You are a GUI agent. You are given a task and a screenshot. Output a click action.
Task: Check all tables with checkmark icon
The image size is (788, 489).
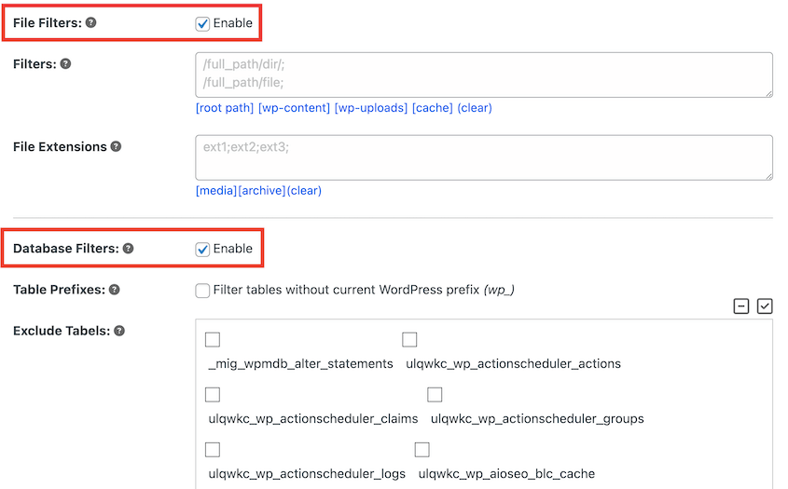(765, 306)
